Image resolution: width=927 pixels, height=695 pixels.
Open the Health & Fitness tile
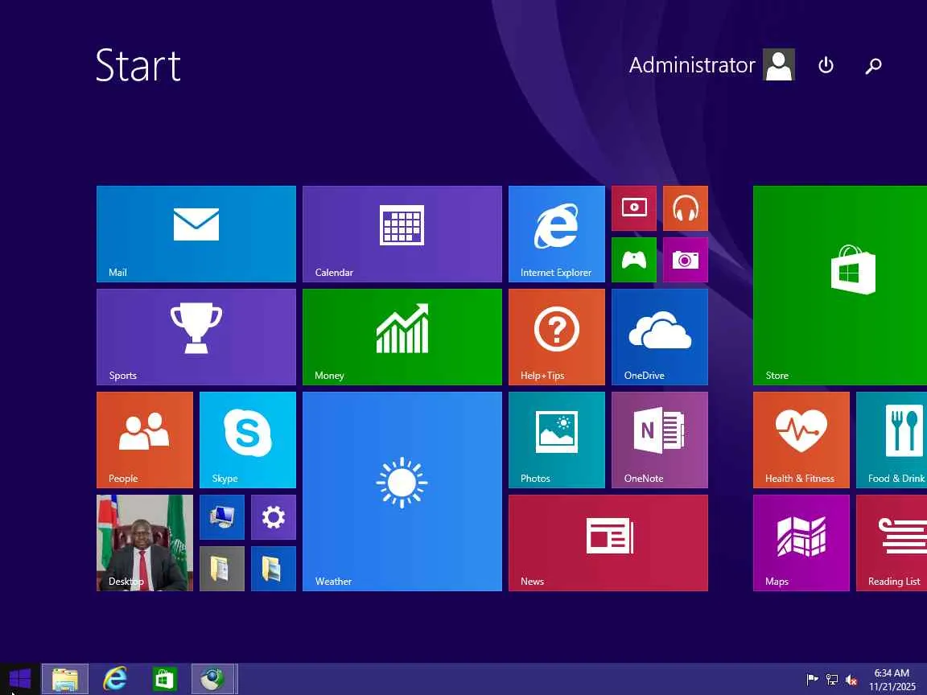click(801, 440)
